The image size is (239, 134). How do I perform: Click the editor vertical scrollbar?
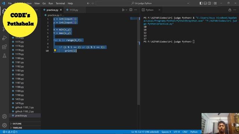139,61
